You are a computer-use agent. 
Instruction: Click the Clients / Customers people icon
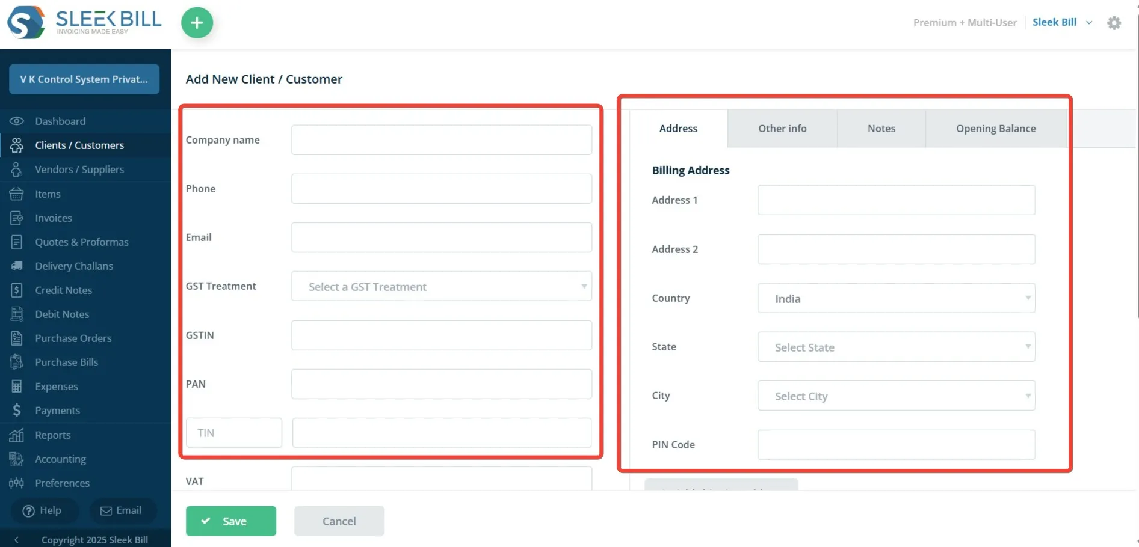(x=17, y=145)
